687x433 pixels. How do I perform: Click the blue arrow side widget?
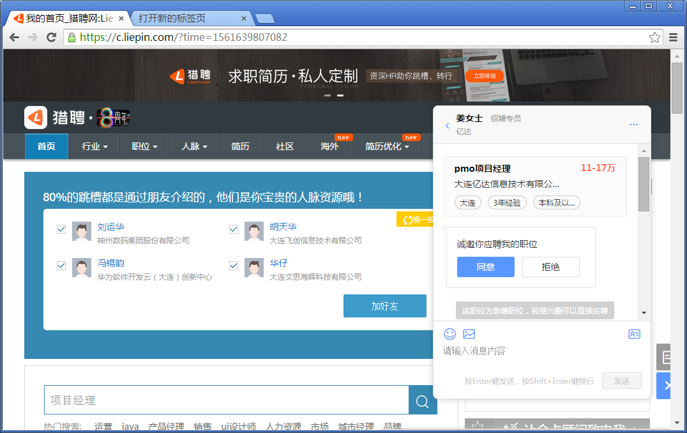click(x=664, y=386)
